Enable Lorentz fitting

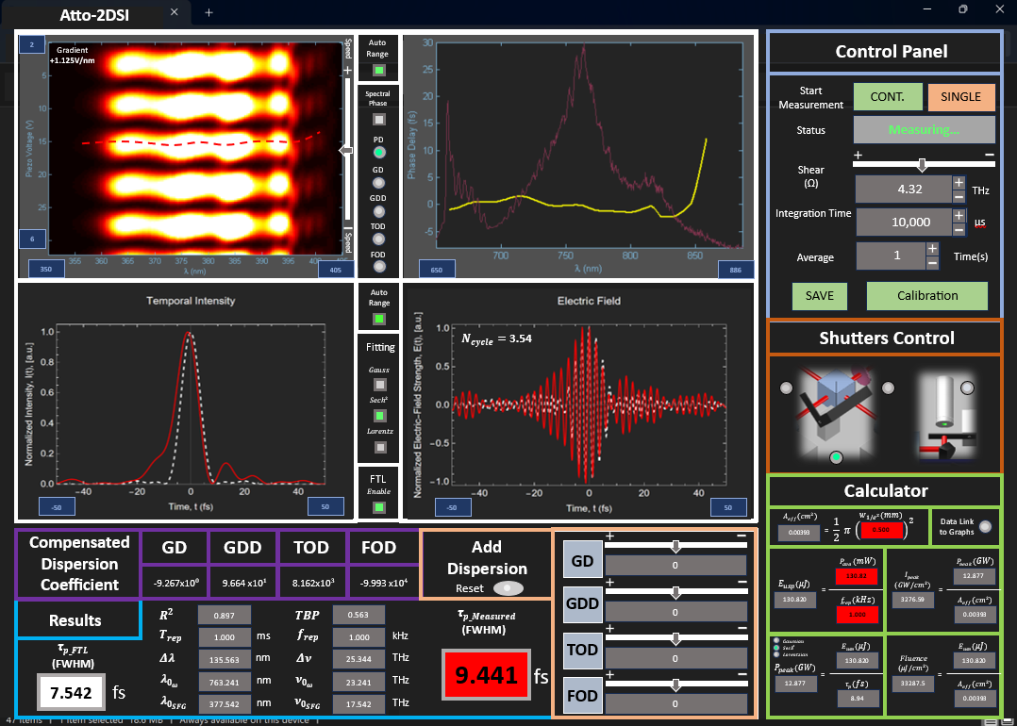(380, 447)
